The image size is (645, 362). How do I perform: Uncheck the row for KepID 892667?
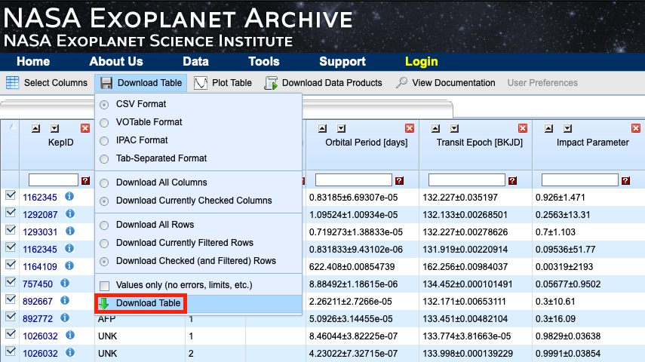(11, 299)
